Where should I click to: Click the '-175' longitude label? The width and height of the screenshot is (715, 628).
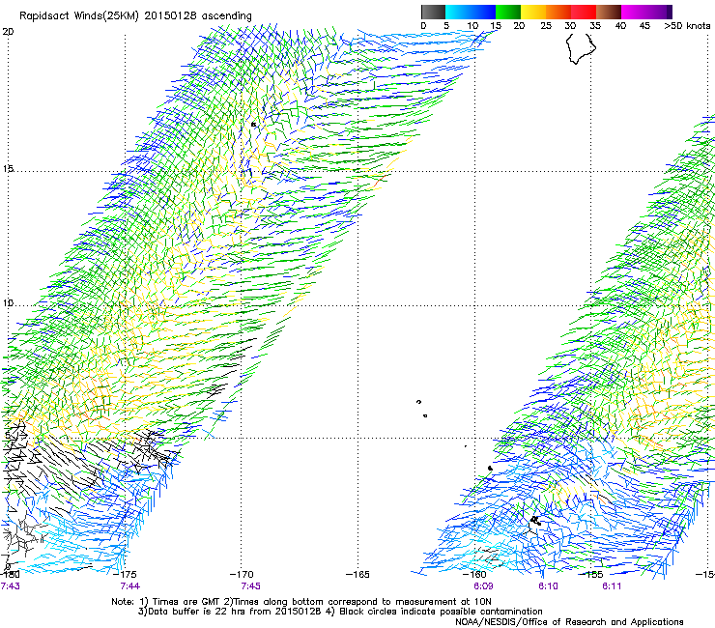click(x=125, y=574)
